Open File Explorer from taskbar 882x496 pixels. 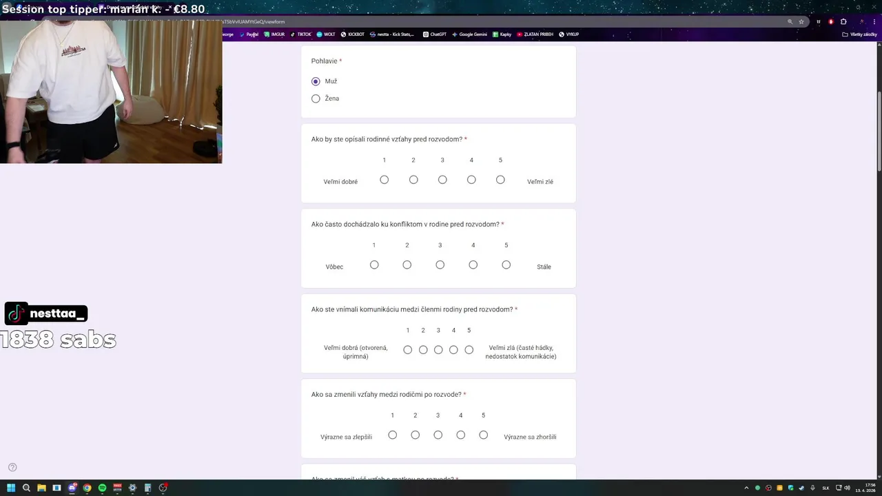pos(41,488)
